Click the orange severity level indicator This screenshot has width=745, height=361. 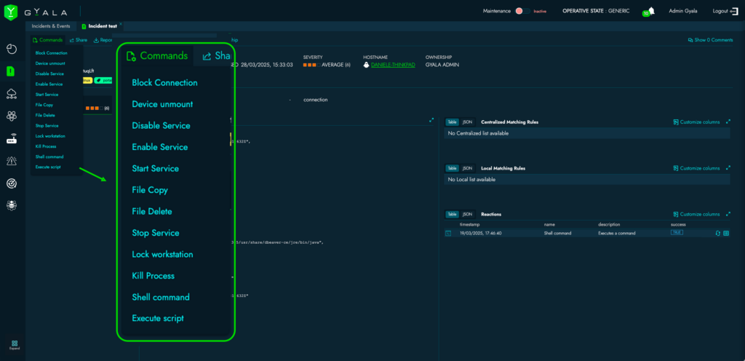click(309, 65)
